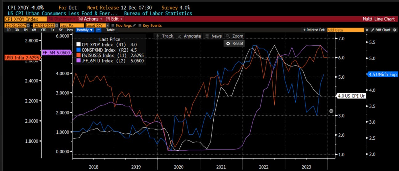Click the start date field 12/01/2017

point(15,26)
